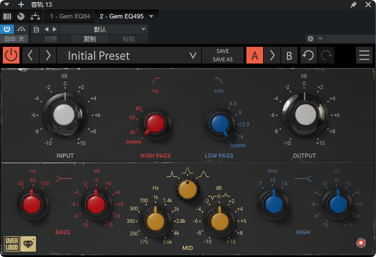This screenshot has width=376, height=257.
Task: Click the BASS gain dB knob
Action: pyautogui.click(x=96, y=205)
